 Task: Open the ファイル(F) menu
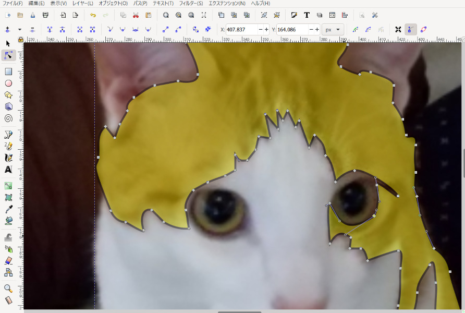tap(13, 3)
